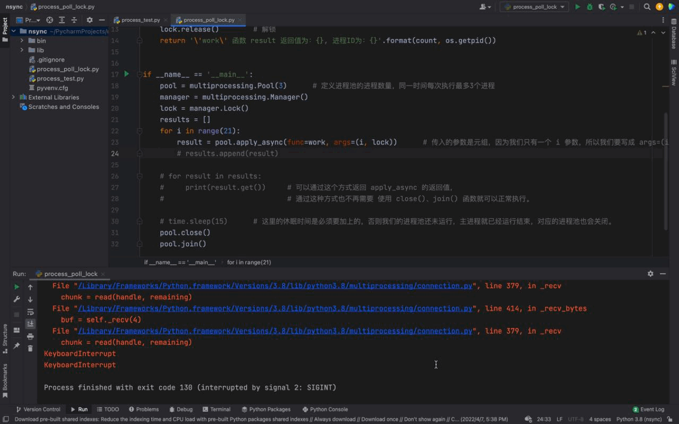Rerun the program from the Run panel

pos(17,286)
